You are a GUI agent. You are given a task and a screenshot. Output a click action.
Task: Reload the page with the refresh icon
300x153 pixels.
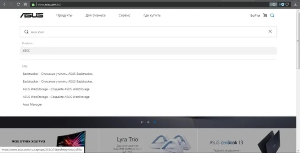coord(18,4)
